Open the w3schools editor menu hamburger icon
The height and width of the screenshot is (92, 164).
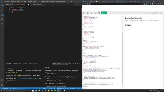[x=88, y=13]
